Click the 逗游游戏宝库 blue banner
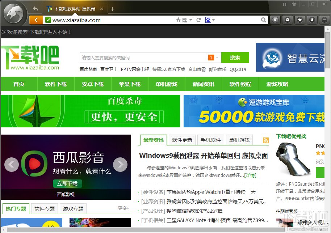331x233 pixels. [254, 111]
